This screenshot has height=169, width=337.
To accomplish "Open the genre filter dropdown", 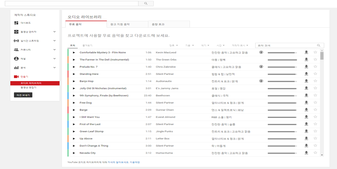I will (x=173, y=45).
